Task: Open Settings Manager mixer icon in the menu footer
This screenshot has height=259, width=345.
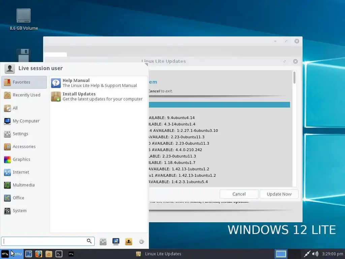Action: click(x=103, y=241)
